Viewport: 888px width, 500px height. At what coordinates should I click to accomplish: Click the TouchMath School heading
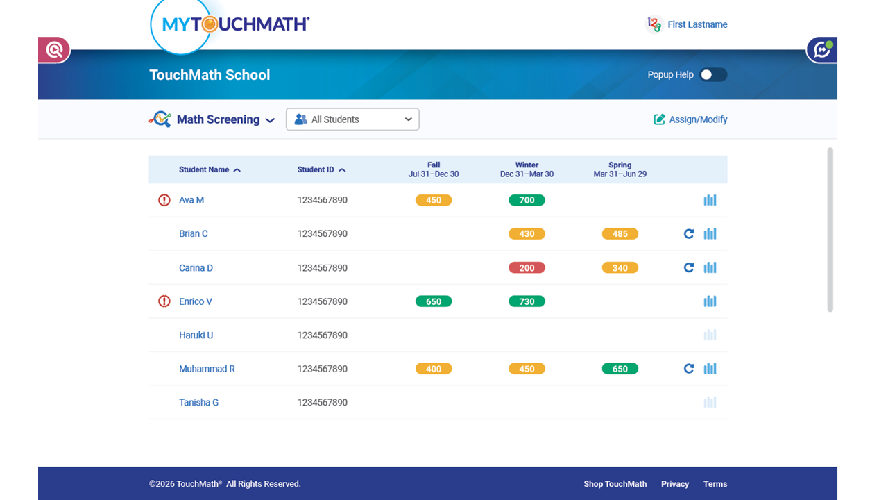(210, 75)
